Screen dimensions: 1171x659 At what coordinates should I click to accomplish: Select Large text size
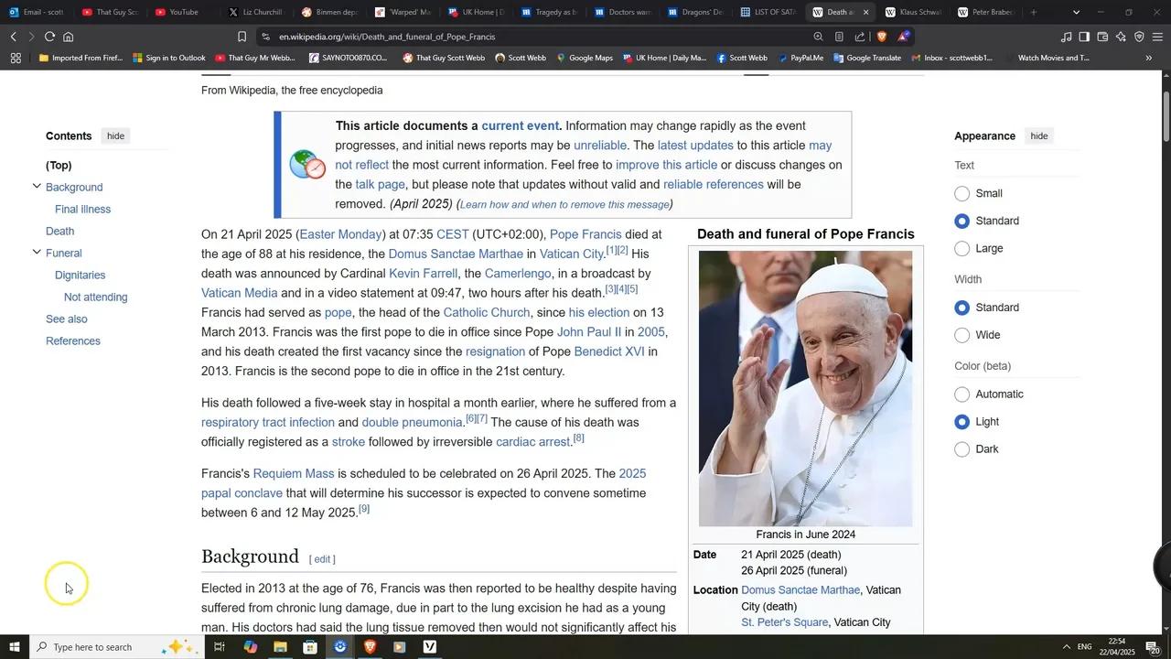coord(962,248)
